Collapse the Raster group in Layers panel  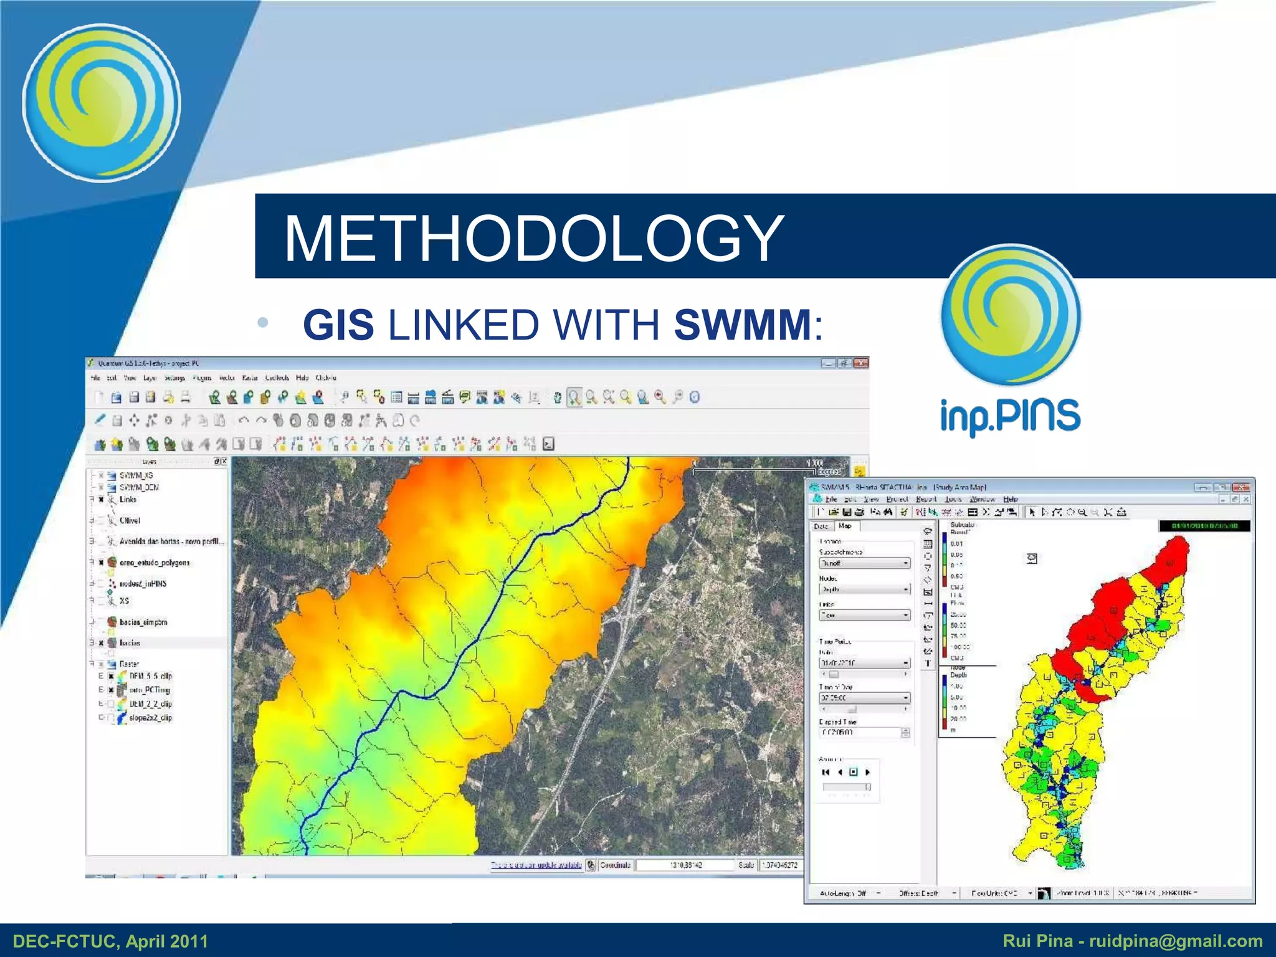[x=92, y=664]
